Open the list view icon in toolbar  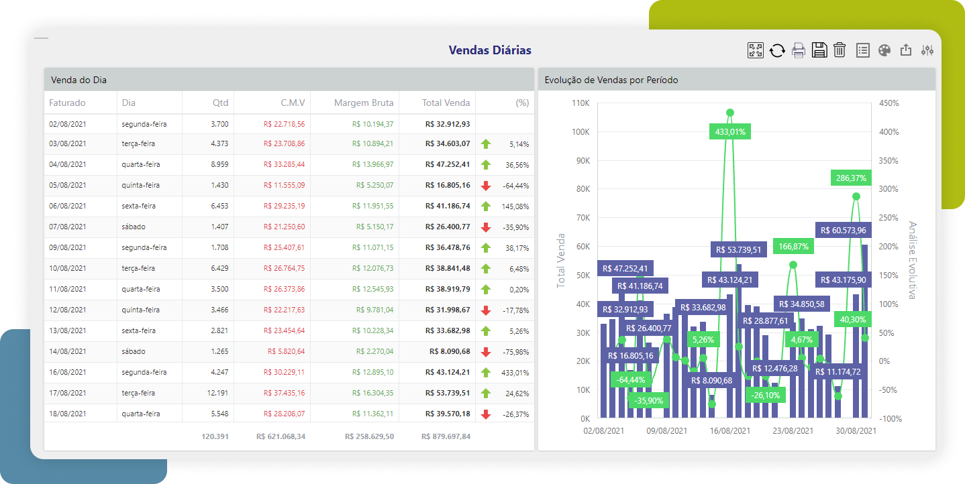point(863,50)
